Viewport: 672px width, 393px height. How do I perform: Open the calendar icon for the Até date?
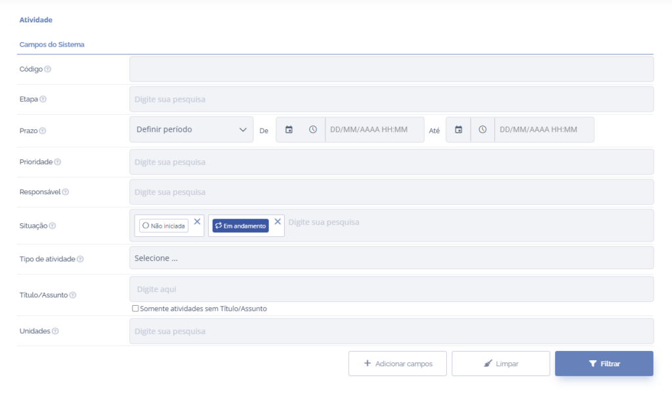[x=459, y=130]
